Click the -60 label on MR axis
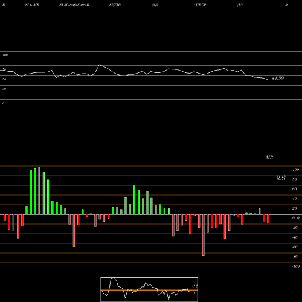Image resolution: width=302 pixels, height=302 pixels. click(x=295, y=247)
